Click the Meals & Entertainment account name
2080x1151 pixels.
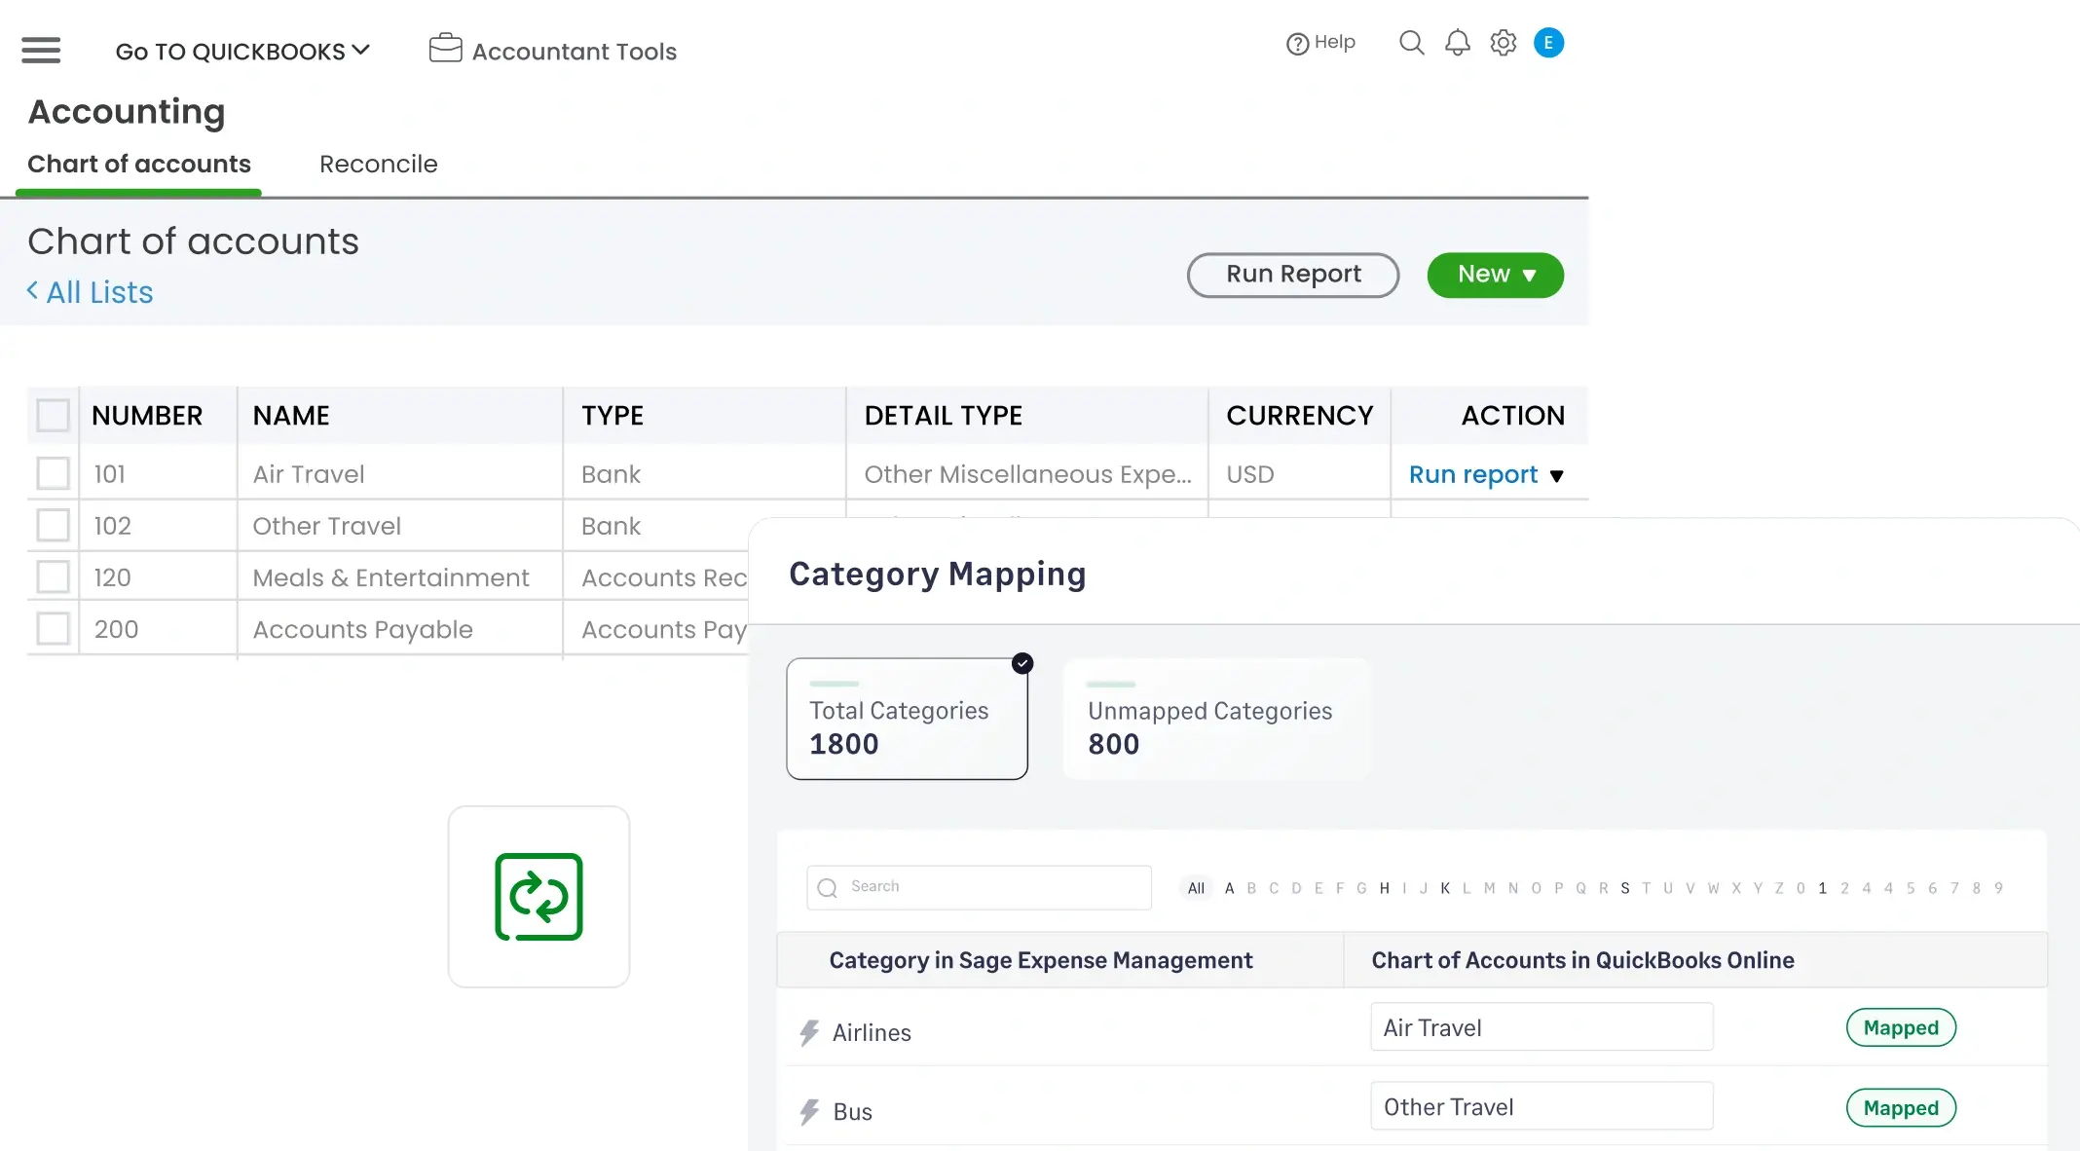point(391,577)
